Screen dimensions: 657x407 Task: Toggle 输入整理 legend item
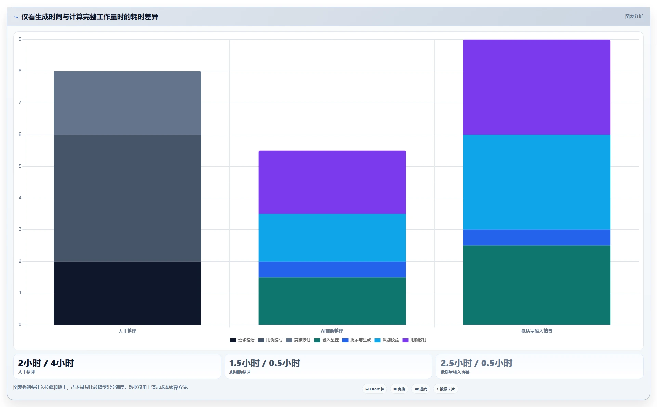click(x=326, y=340)
